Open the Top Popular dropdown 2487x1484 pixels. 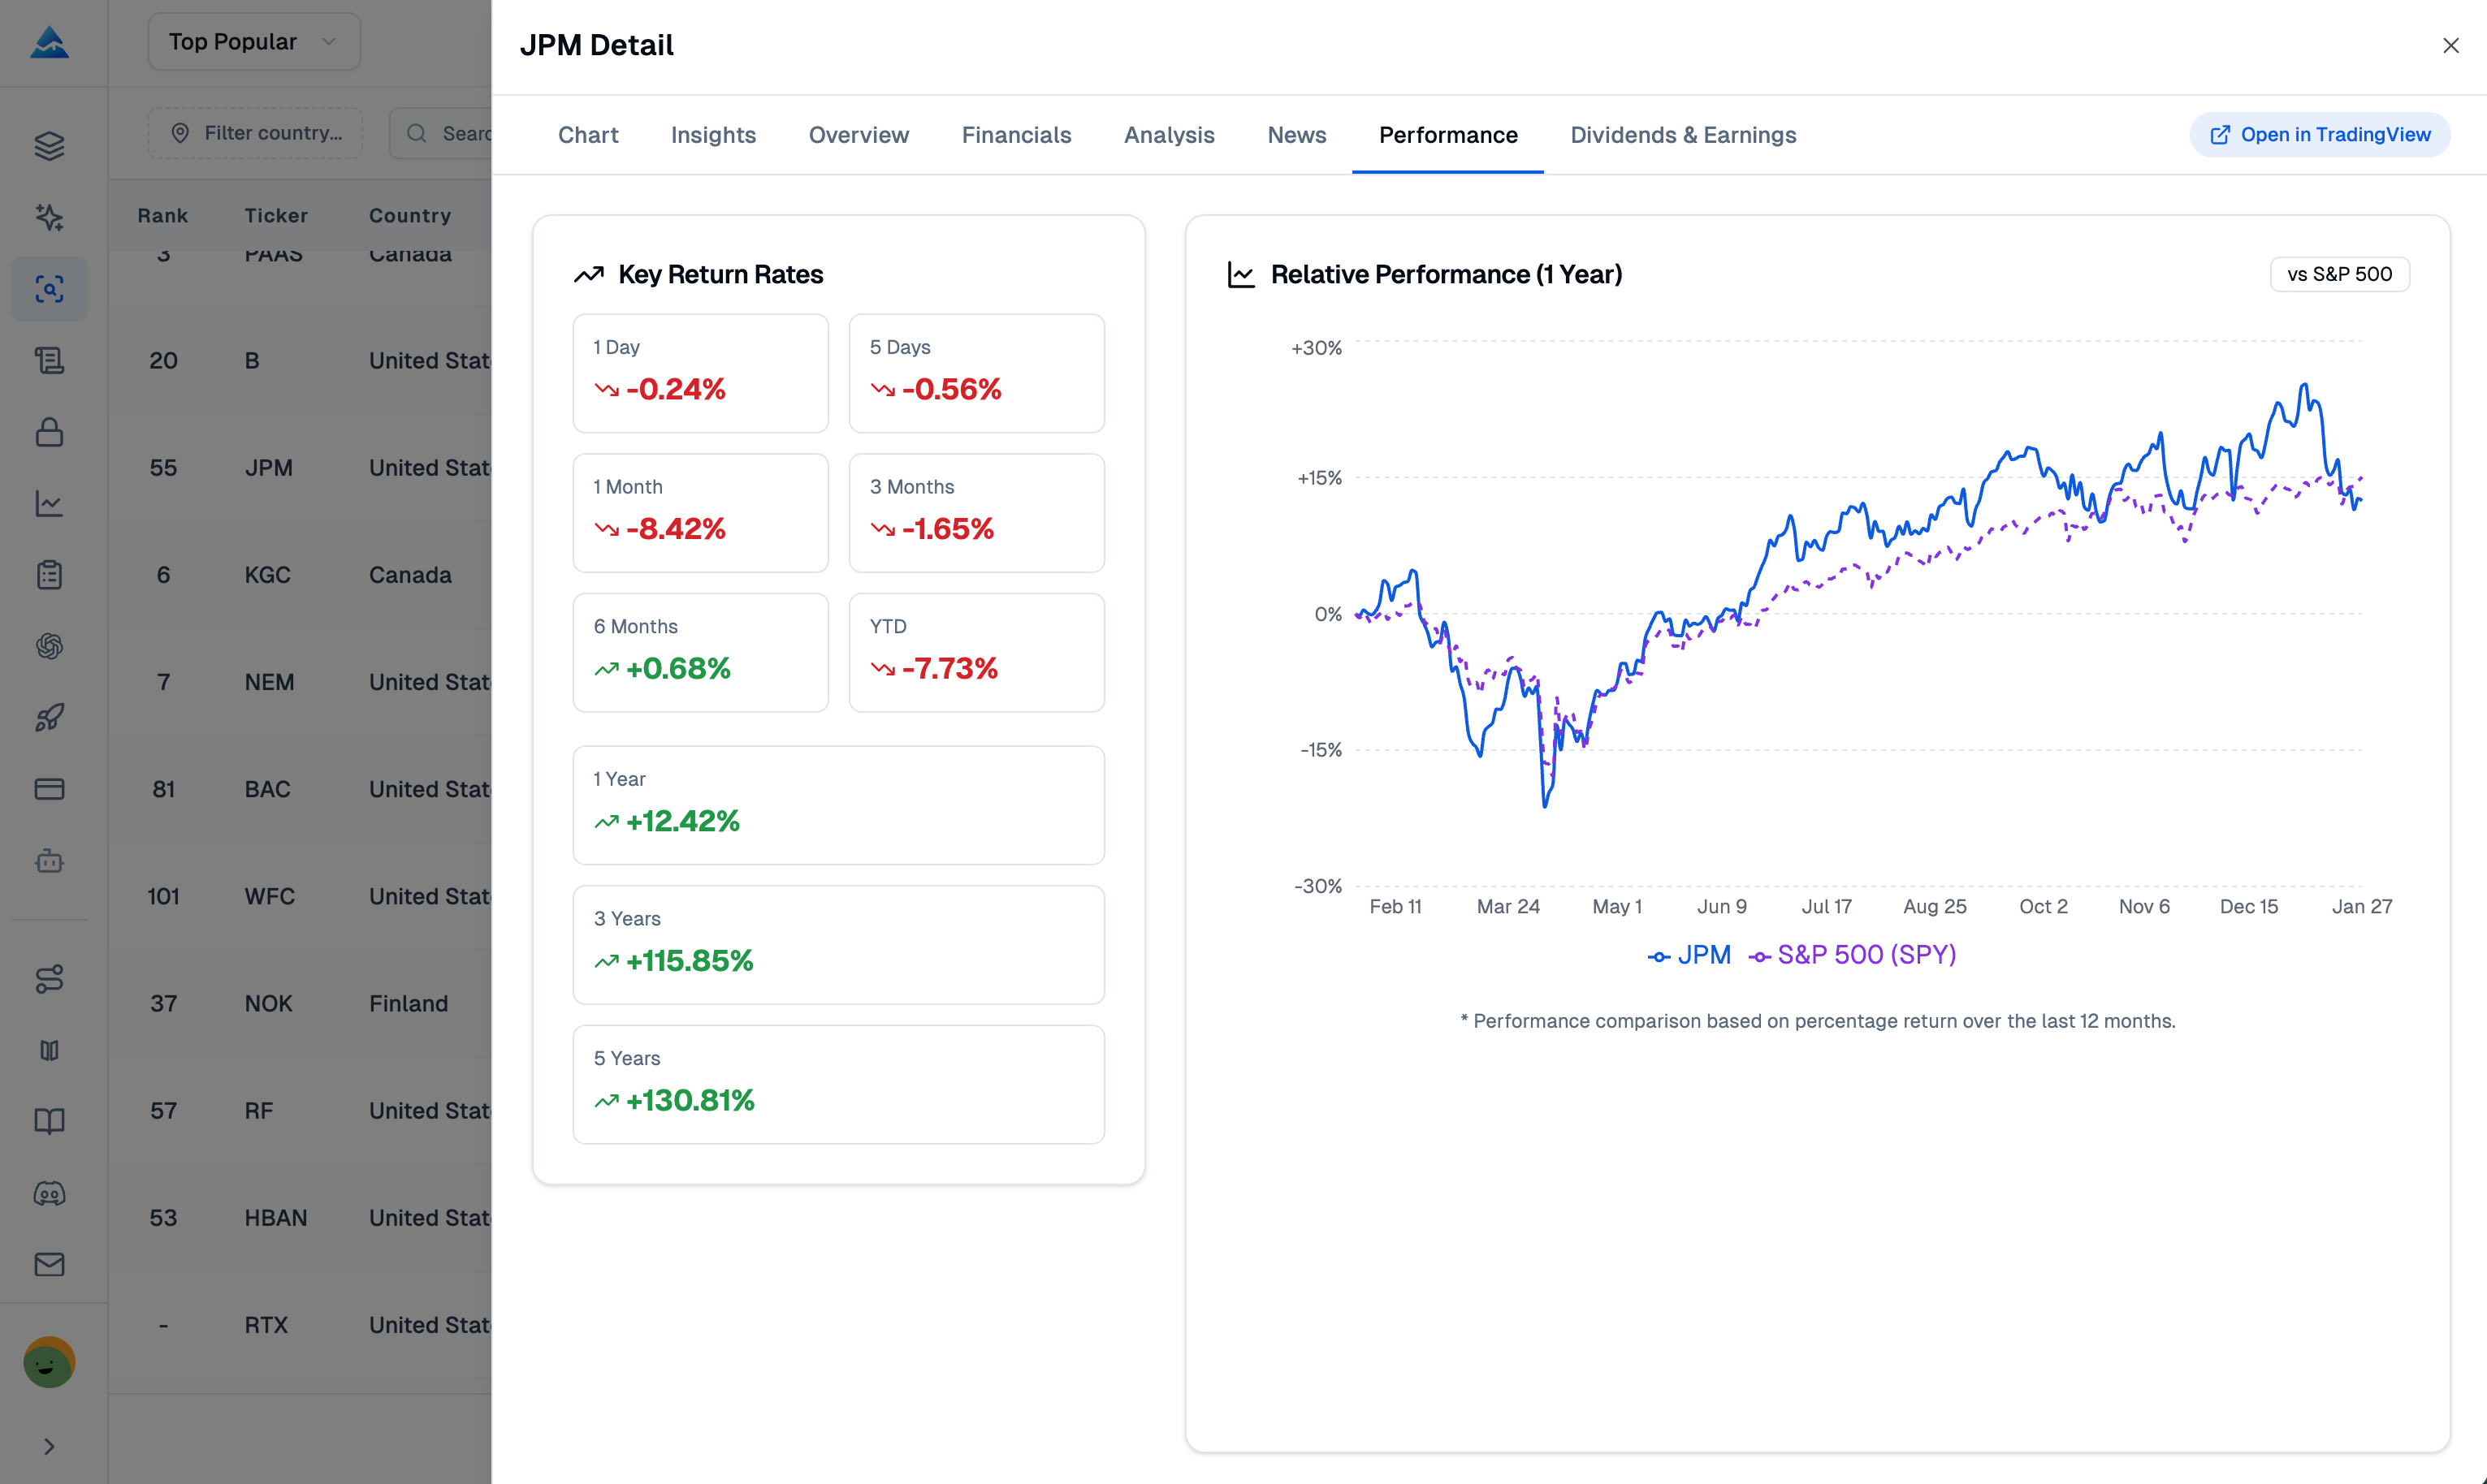click(254, 41)
